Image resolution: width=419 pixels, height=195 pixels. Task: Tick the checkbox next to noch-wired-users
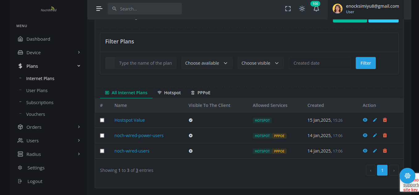[102, 151]
